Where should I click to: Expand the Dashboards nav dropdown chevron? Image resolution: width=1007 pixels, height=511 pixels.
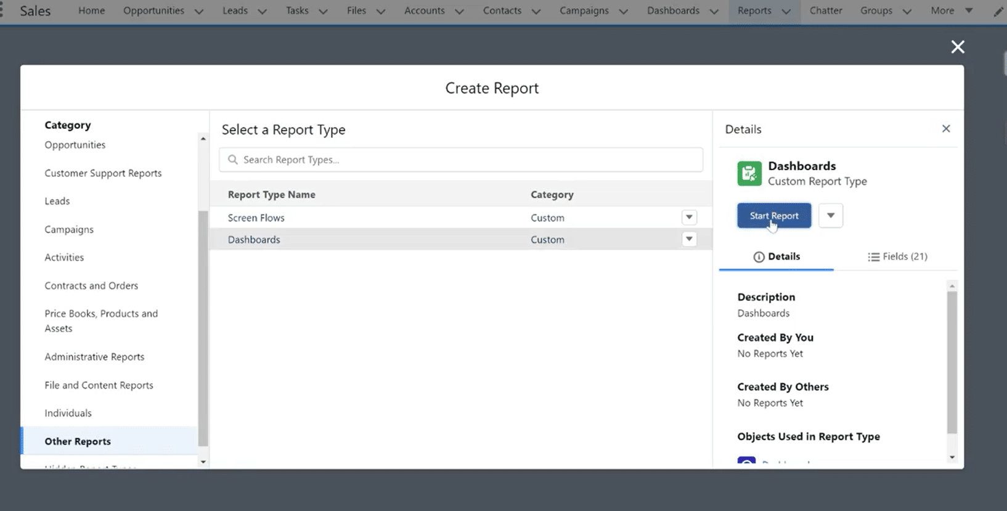714,11
